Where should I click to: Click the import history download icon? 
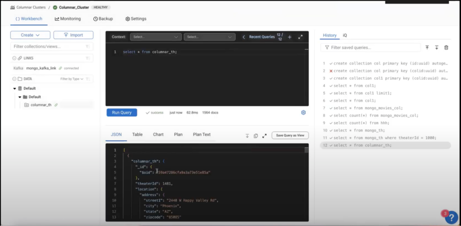click(x=437, y=47)
